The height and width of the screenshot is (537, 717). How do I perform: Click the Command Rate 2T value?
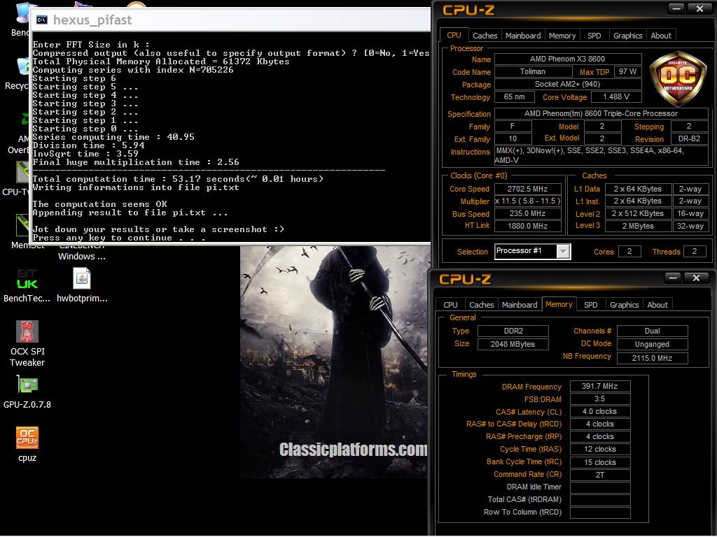pos(599,475)
